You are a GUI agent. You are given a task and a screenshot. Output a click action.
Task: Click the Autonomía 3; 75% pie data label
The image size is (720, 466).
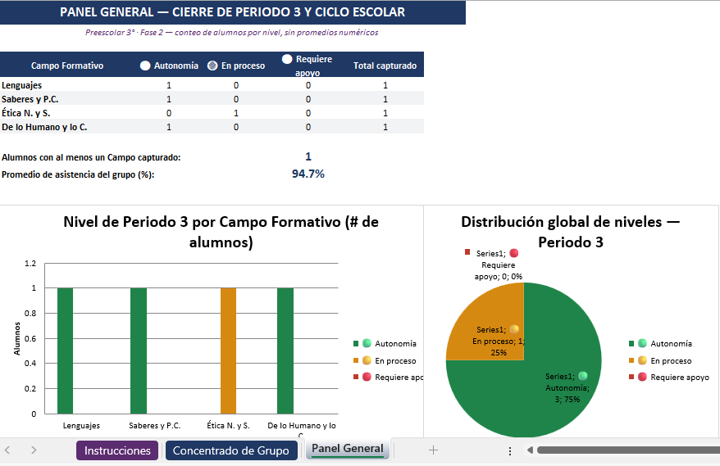pyautogui.click(x=567, y=388)
